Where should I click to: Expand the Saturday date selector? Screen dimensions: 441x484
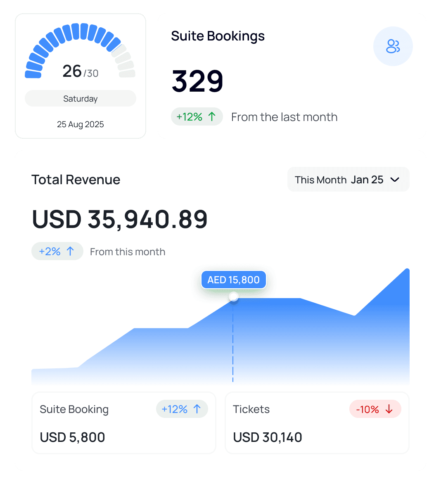[80, 98]
